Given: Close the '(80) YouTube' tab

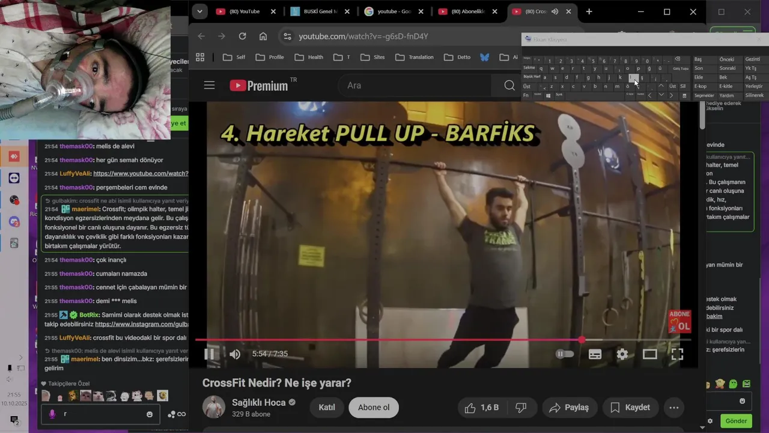Looking at the screenshot, I should tap(273, 11).
